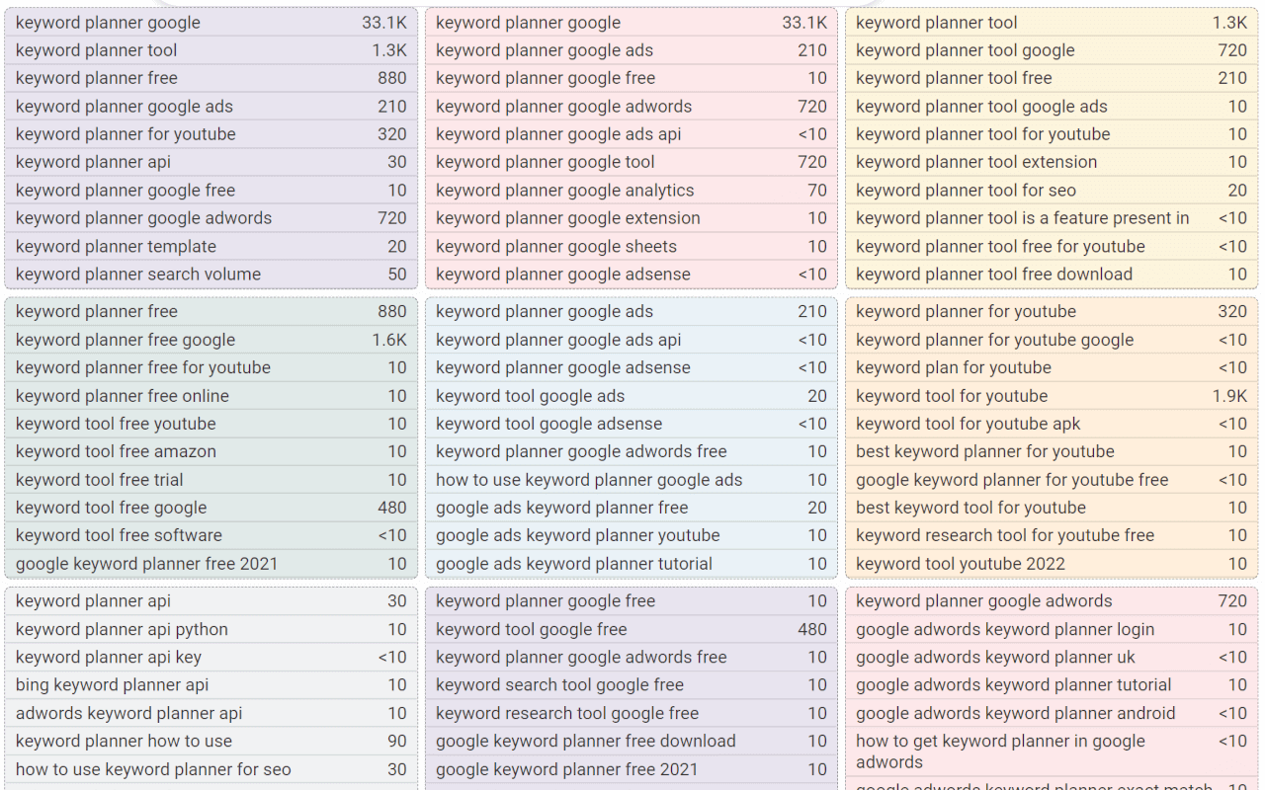Screen dimensions: 1265x790
Task: Click 'keyword planner google analytics' row
Action: [632, 191]
